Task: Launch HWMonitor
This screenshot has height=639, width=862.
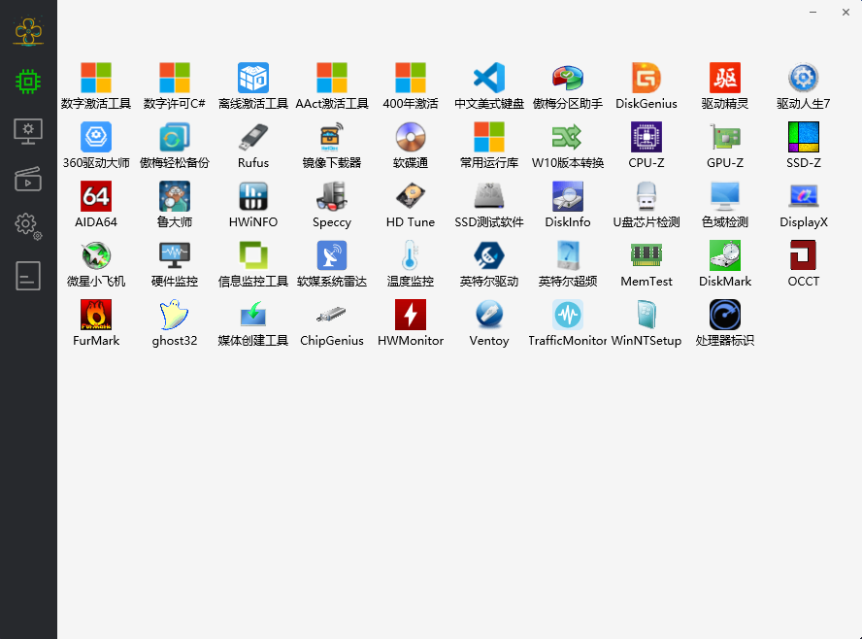Action: point(411,324)
